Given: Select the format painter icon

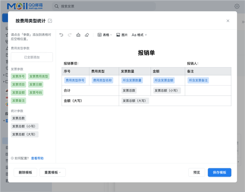Looking at the screenshot, I should [78, 35].
